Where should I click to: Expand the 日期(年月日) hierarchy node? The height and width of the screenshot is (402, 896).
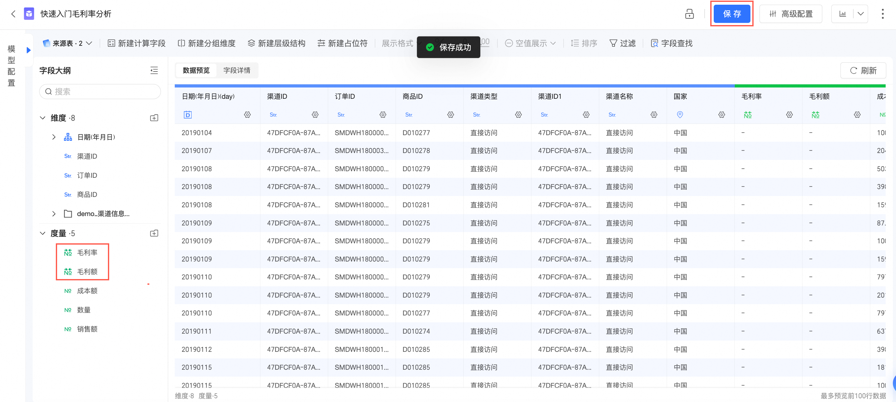pos(54,137)
